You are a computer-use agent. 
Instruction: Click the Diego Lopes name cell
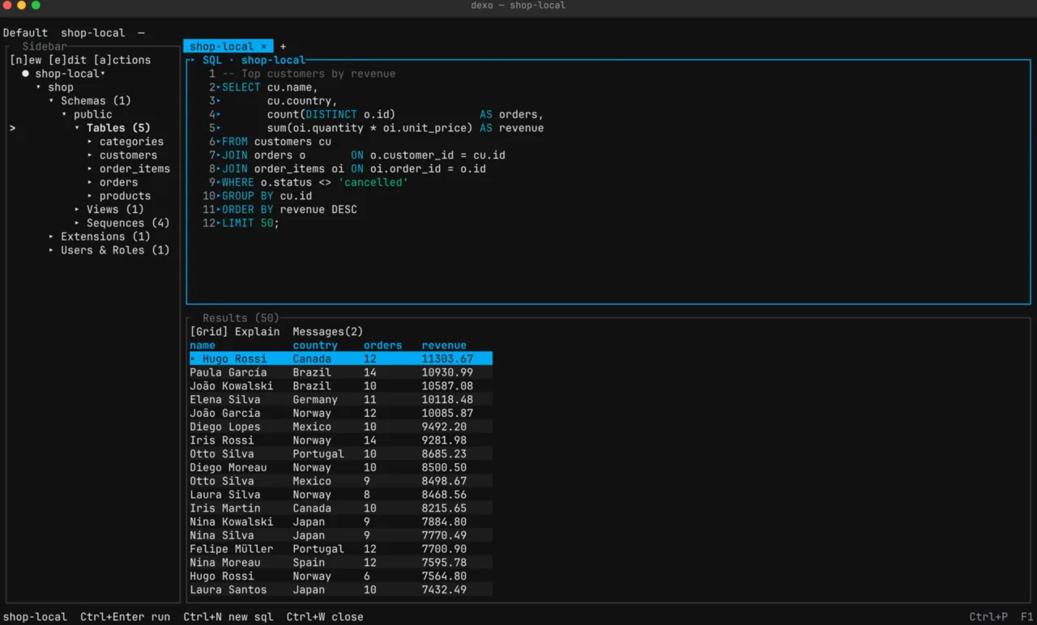click(x=225, y=427)
